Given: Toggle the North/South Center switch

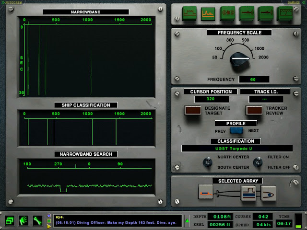Looking at the screenshot, I should tap(208, 162).
